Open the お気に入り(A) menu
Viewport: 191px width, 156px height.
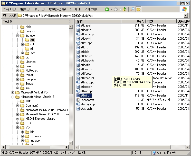click(x=57, y=9)
